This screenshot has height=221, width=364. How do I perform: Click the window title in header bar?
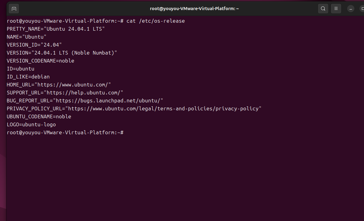pos(194,9)
